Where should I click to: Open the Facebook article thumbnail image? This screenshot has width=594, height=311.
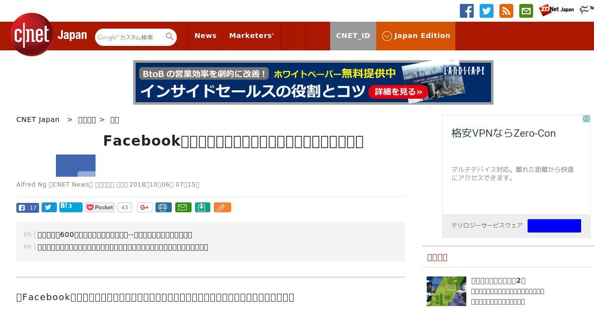pos(76,165)
